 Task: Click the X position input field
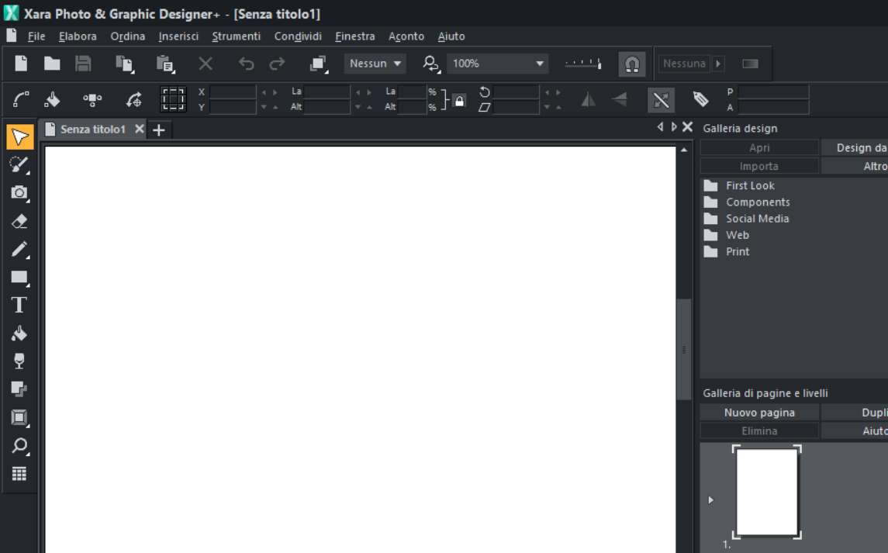point(233,92)
